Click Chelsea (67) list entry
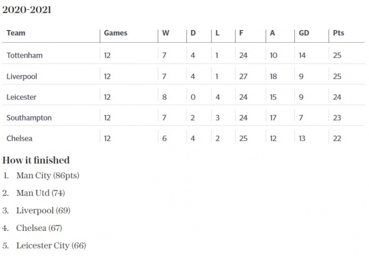Viewport: 369px width, 256px height. coord(39,228)
